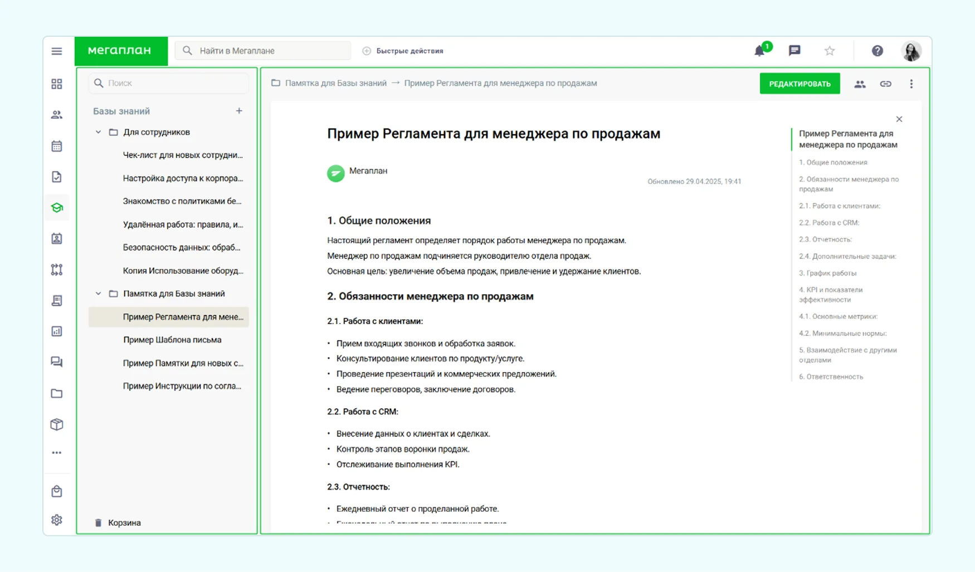Image resolution: width=975 pixels, height=572 pixels.
Task: Open favorites star icon in header
Action: (830, 51)
